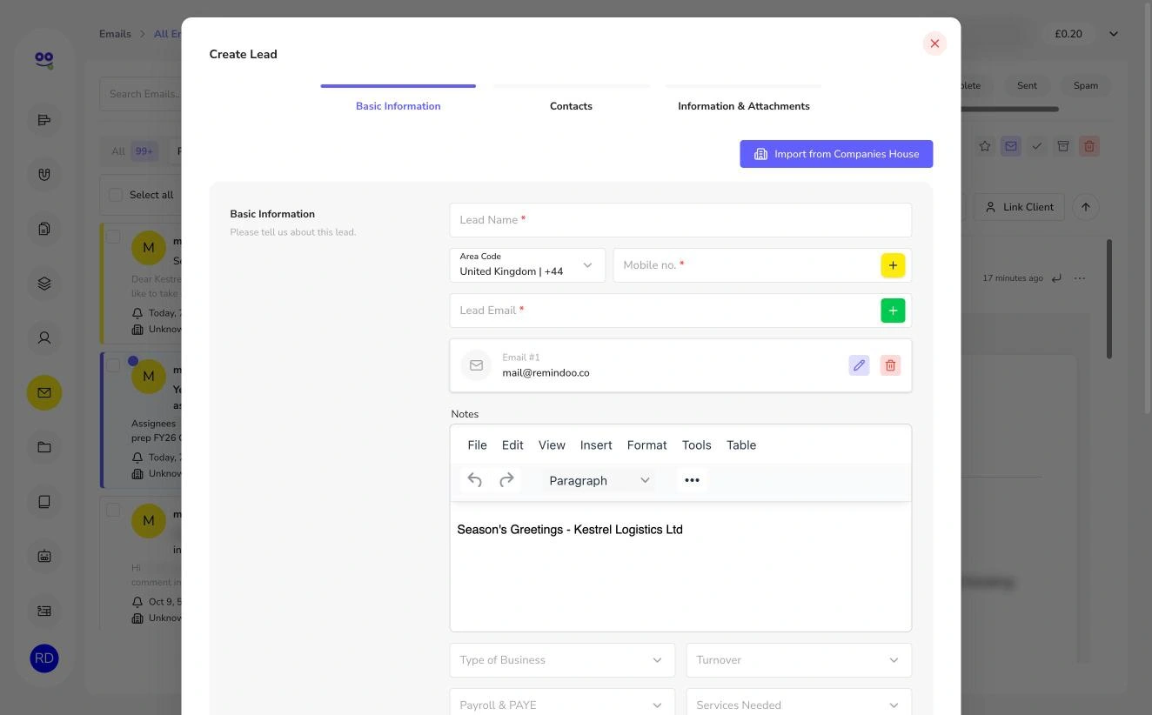This screenshot has height=715, width=1152.
Task: Open the Paragraph style dropdown
Action: click(599, 480)
